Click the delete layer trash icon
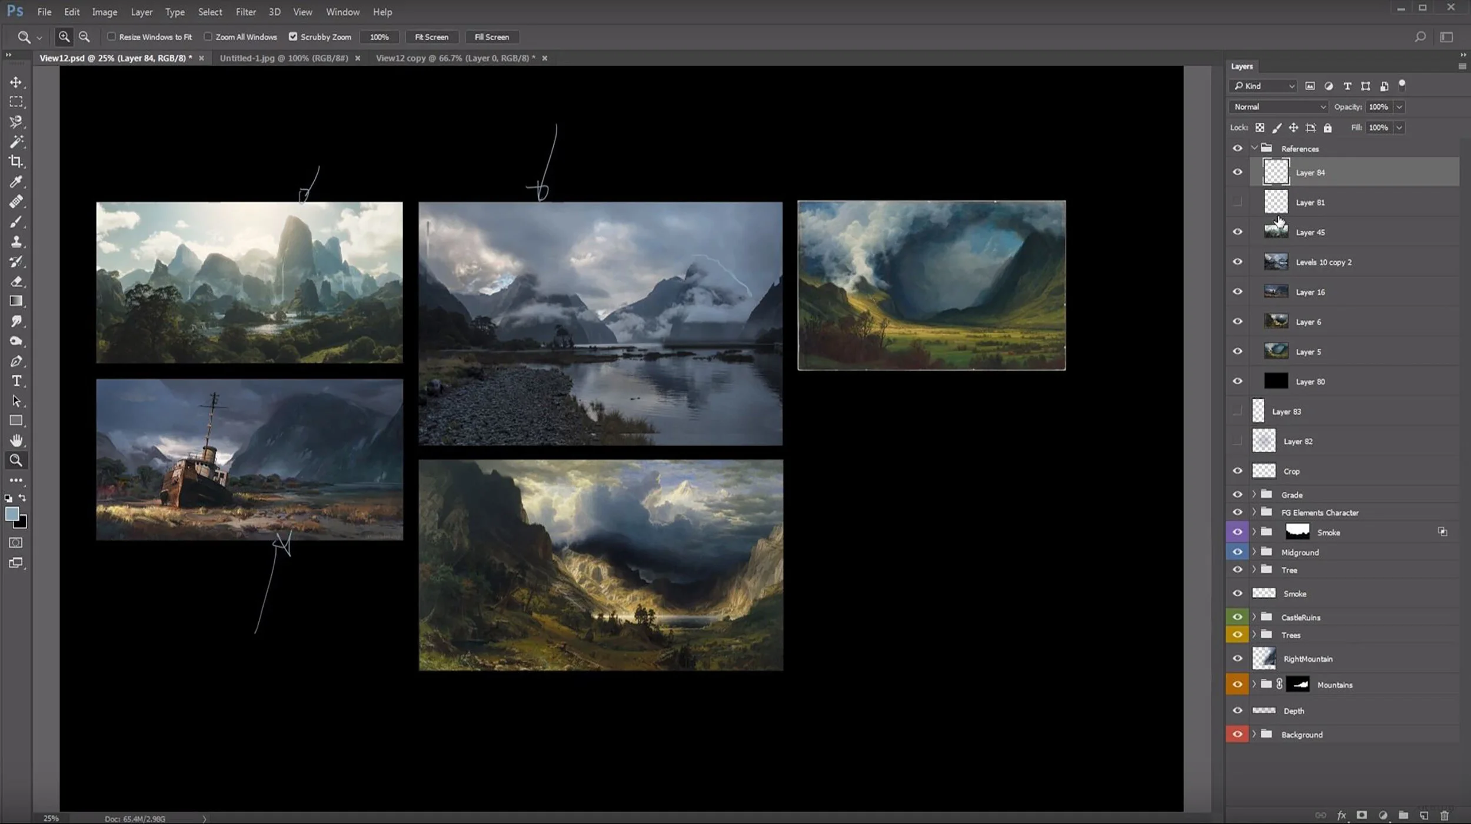The height and width of the screenshot is (824, 1471). 1444,815
